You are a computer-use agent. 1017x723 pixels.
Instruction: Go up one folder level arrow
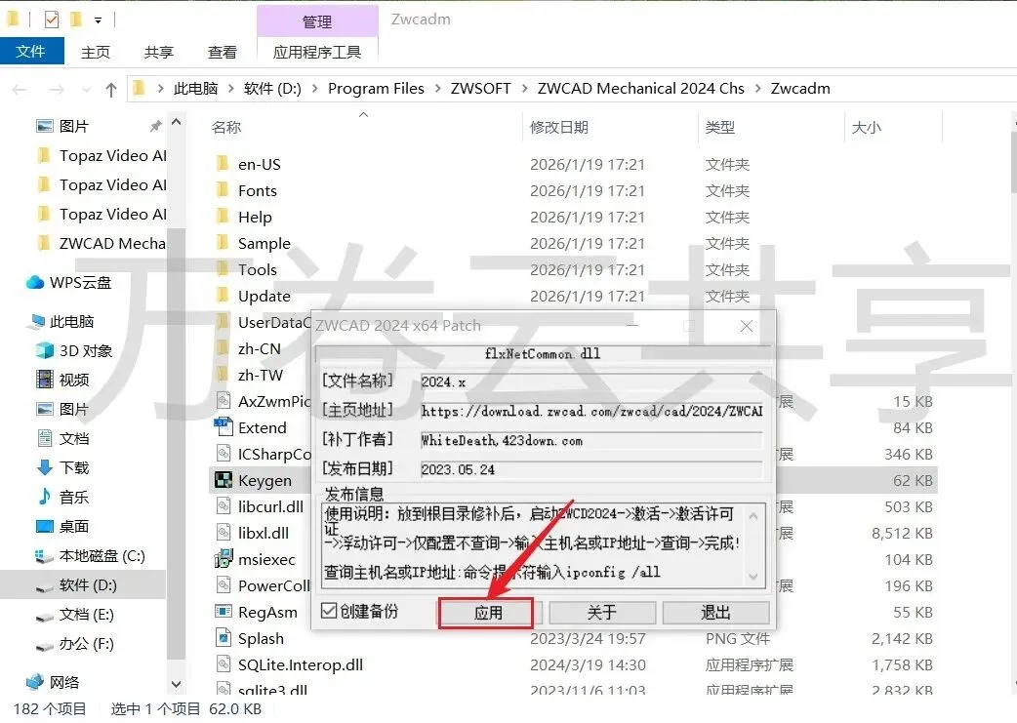111,90
